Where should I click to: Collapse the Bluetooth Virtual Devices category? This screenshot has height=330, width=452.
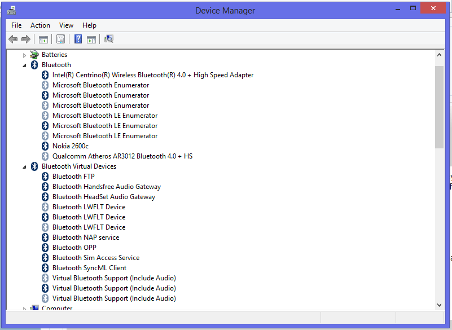click(x=24, y=167)
